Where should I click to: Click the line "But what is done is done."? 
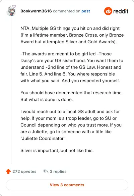click(47, 99)
